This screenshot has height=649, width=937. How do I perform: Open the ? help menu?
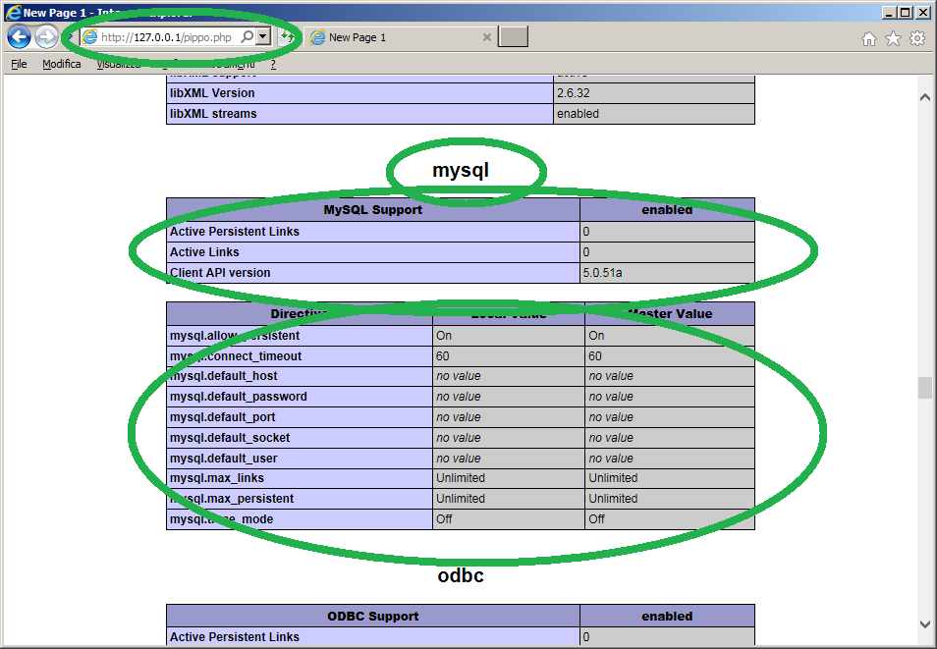(x=273, y=64)
